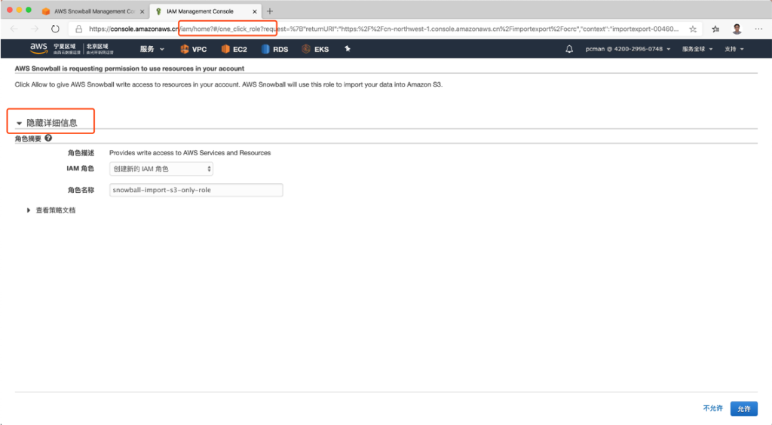Open the browser profile avatar
The image size is (772, 425).
[x=737, y=29]
